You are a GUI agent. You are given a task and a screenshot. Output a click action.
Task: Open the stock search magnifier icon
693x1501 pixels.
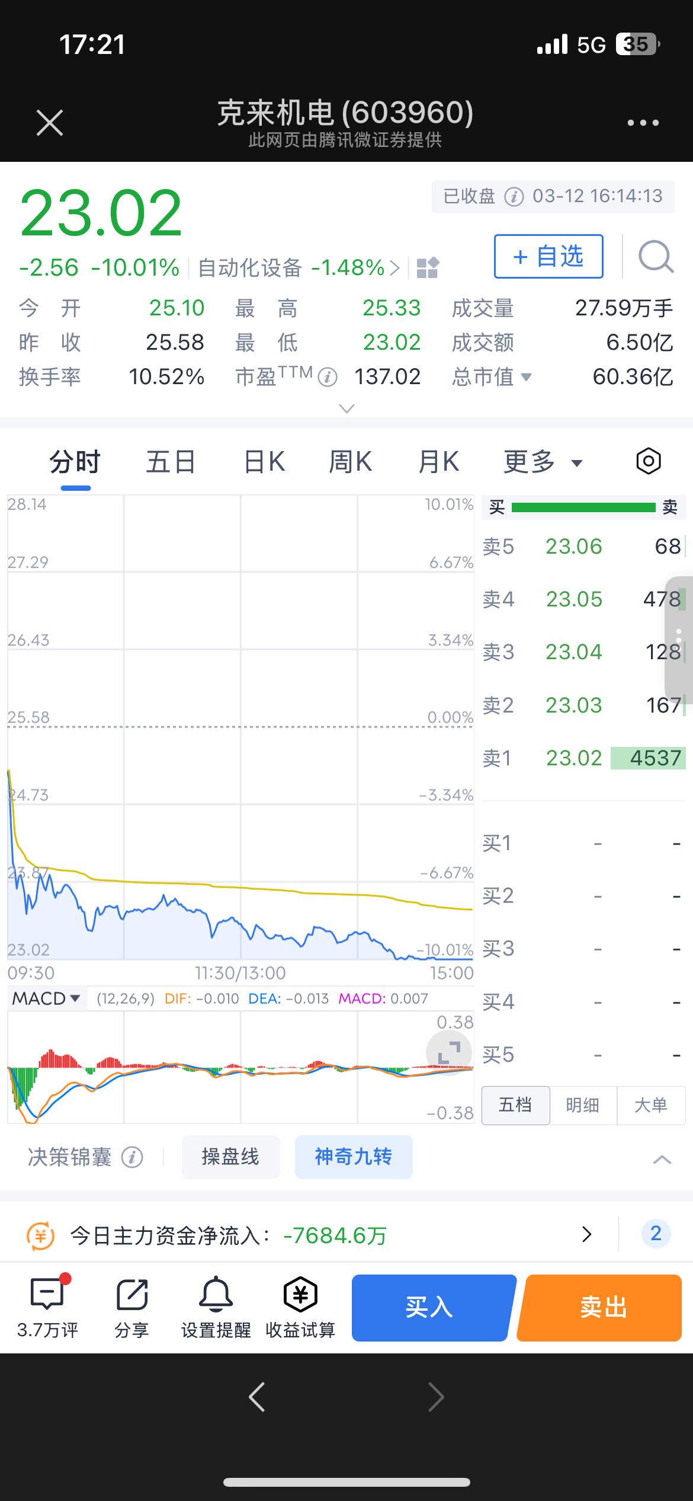pos(656,257)
